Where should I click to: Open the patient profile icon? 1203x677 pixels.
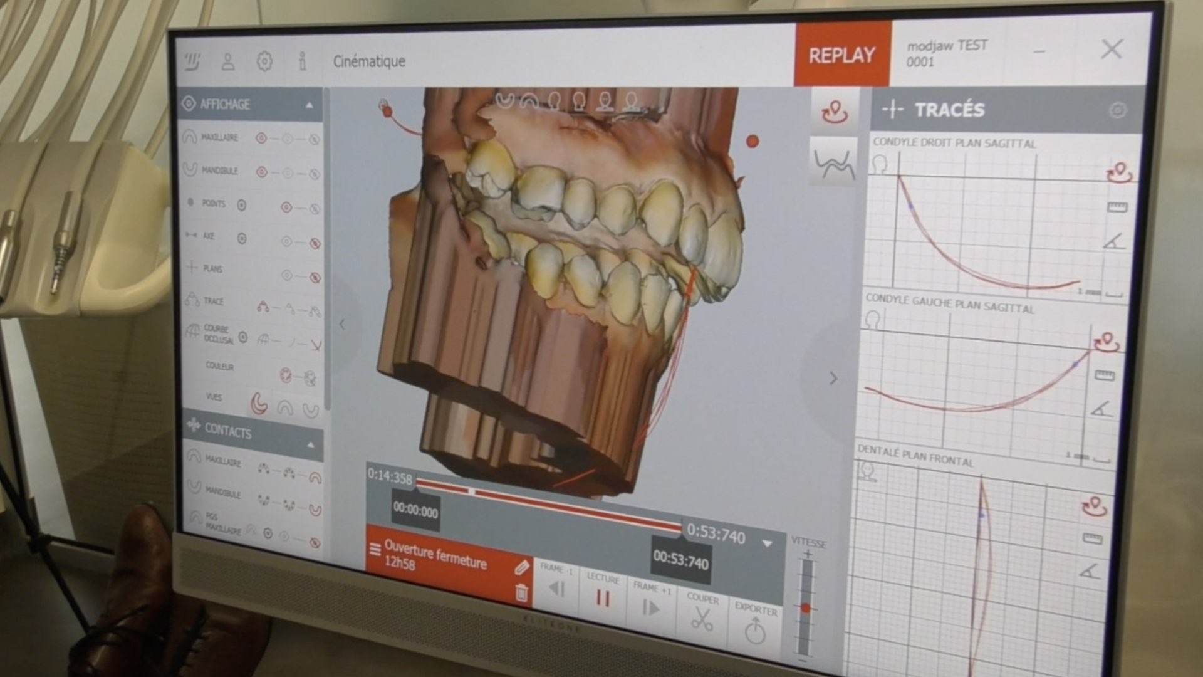coord(228,61)
